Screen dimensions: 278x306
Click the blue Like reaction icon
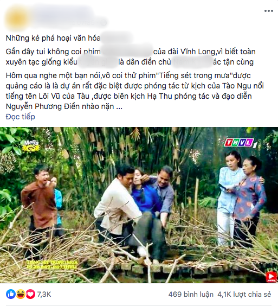(11, 294)
